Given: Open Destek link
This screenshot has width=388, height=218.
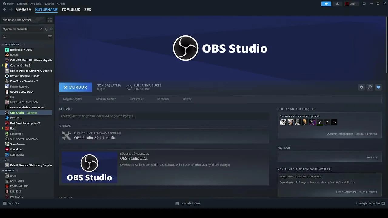Looking at the screenshot, I should pos(187,99).
